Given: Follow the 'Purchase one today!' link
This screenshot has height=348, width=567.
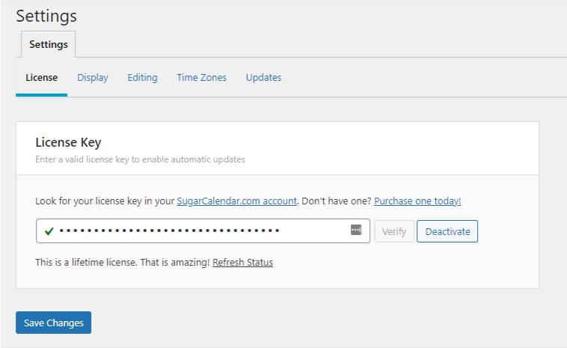Looking at the screenshot, I should coord(417,201).
